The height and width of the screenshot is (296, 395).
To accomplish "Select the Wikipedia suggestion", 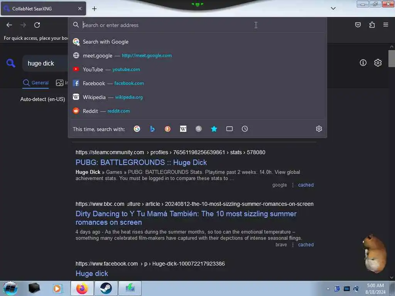I will click(197, 97).
